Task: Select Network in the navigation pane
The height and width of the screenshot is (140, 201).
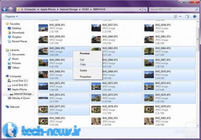Action: pyautogui.click(x=15, y=107)
